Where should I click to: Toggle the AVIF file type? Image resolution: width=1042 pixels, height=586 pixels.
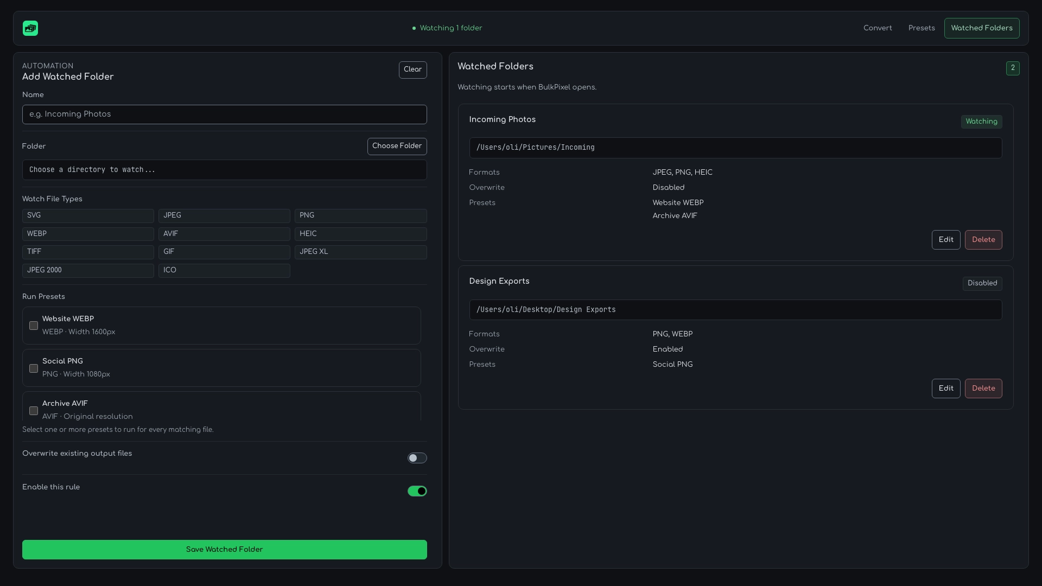click(x=224, y=234)
